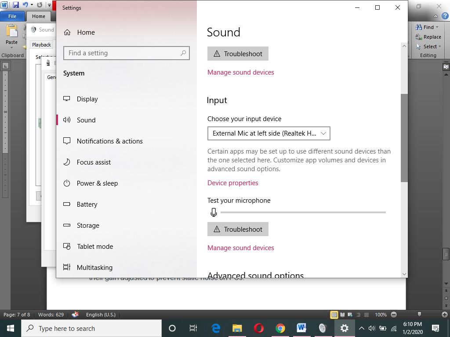Click the Troubleshoot button under Input
The image size is (450, 337).
pyautogui.click(x=238, y=229)
